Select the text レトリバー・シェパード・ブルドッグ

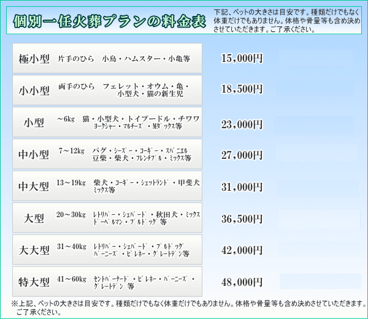point(138,247)
